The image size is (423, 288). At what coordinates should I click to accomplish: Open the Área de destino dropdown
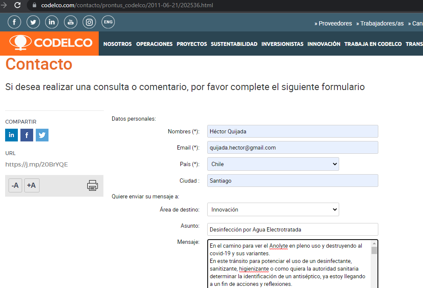point(273,209)
